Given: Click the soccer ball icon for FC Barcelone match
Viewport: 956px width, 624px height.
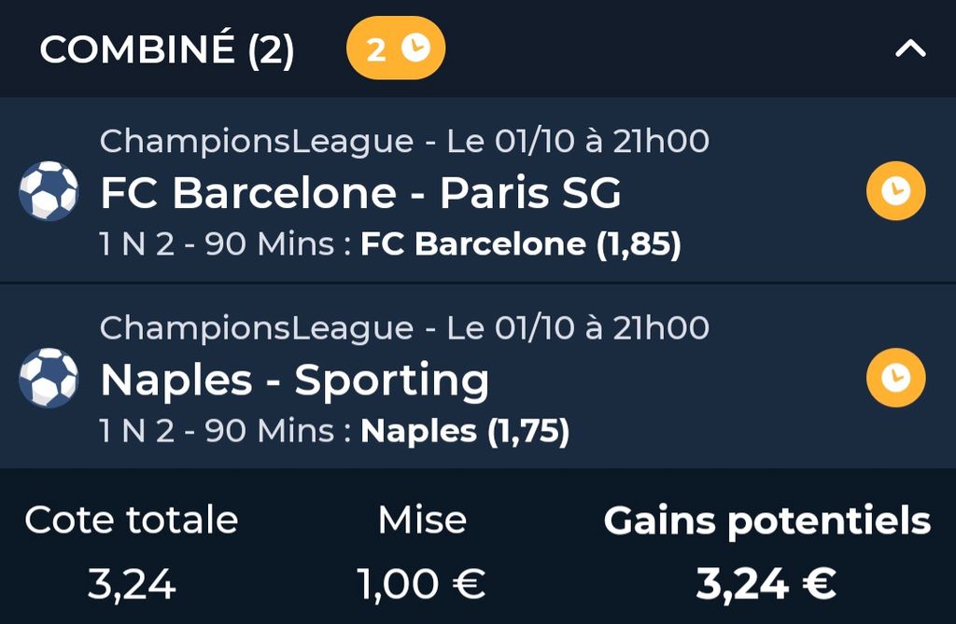Looking at the screenshot, I should click(x=49, y=192).
